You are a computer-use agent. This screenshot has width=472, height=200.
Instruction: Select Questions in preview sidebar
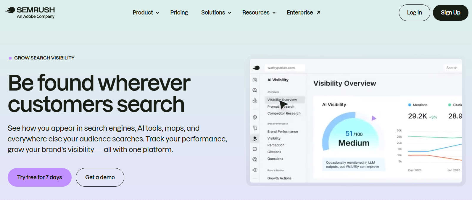[x=275, y=159]
